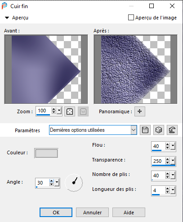Enable the Aperçu de l'image checkbox
183x222 pixels.
(131, 18)
